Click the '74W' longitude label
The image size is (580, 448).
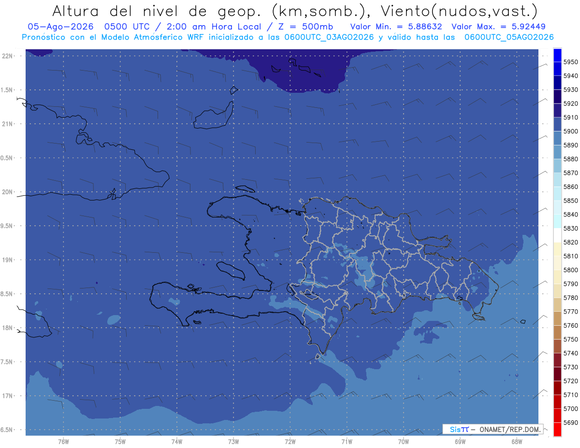(176, 441)
